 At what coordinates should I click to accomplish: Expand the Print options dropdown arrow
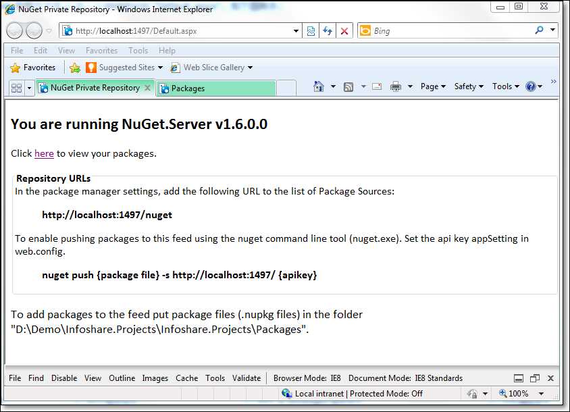click(410, 86)
